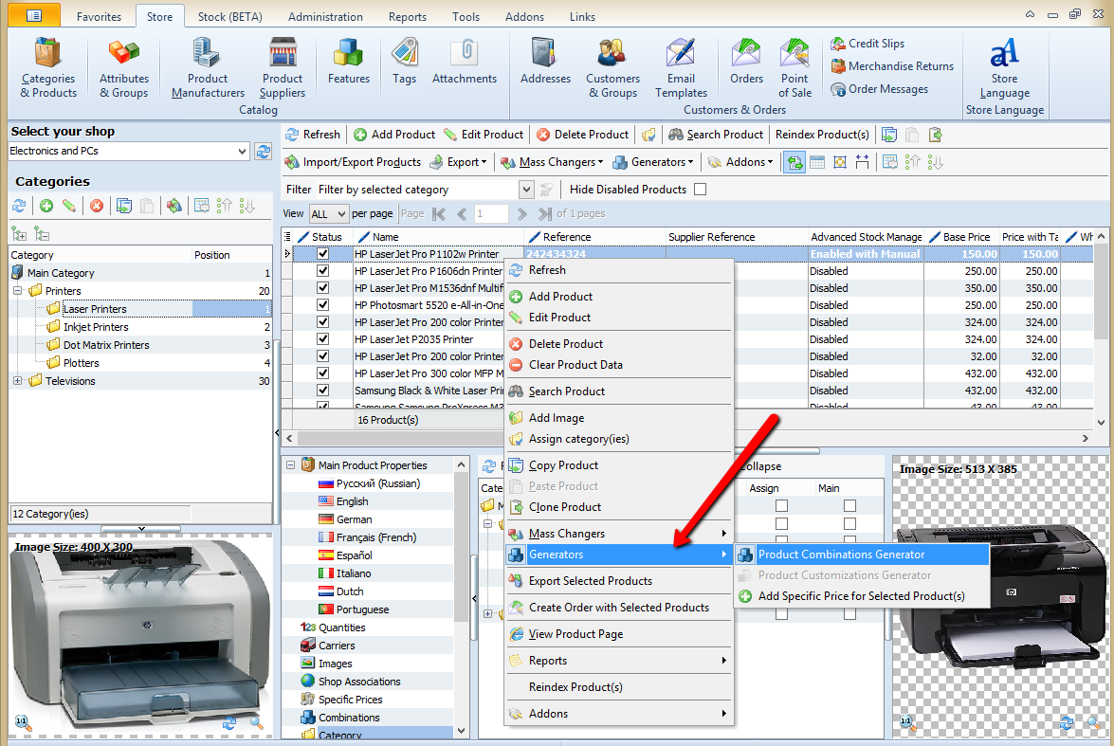The height and width of the screenshot is (746, 1114).
Task: Toggle status checkbox for Samsung Black & White Laser
Action: coord(322,390)
